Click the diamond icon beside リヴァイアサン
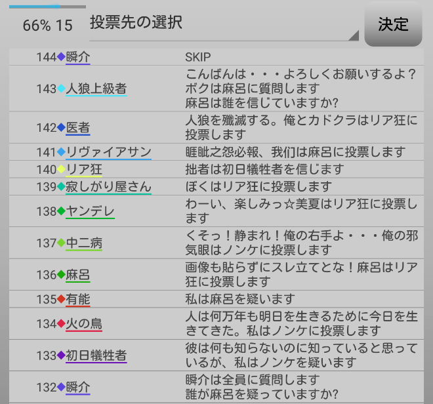 (61, 152)
